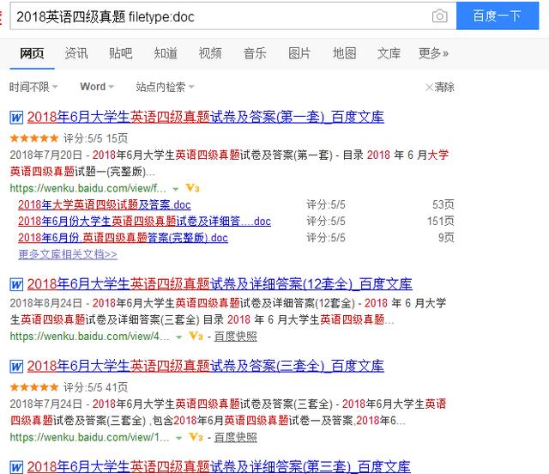Open the 贴吧 tab
This screenshot has height=474, width=549.
(121, 53)
